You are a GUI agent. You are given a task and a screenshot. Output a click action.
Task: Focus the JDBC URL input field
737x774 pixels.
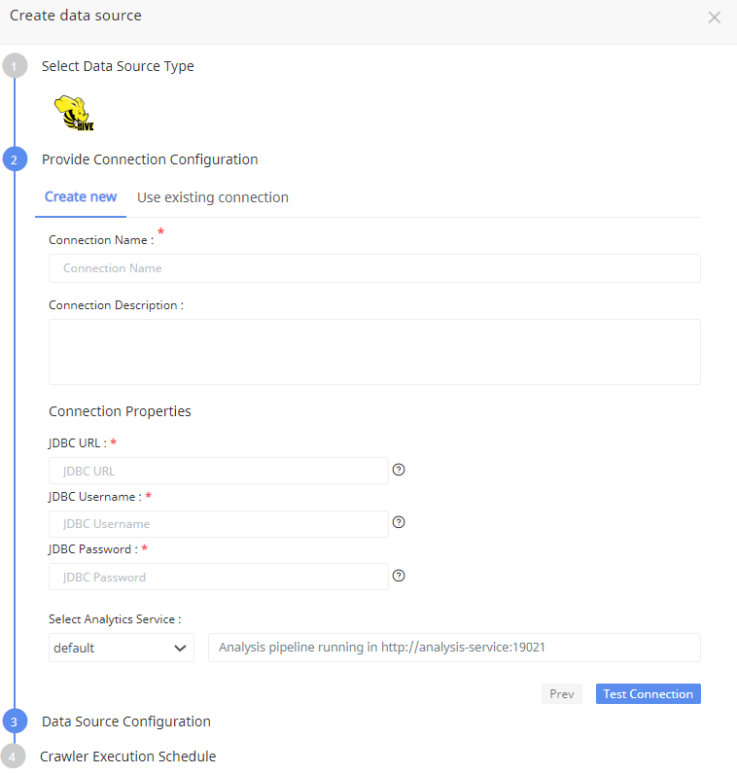pos(219,471)
